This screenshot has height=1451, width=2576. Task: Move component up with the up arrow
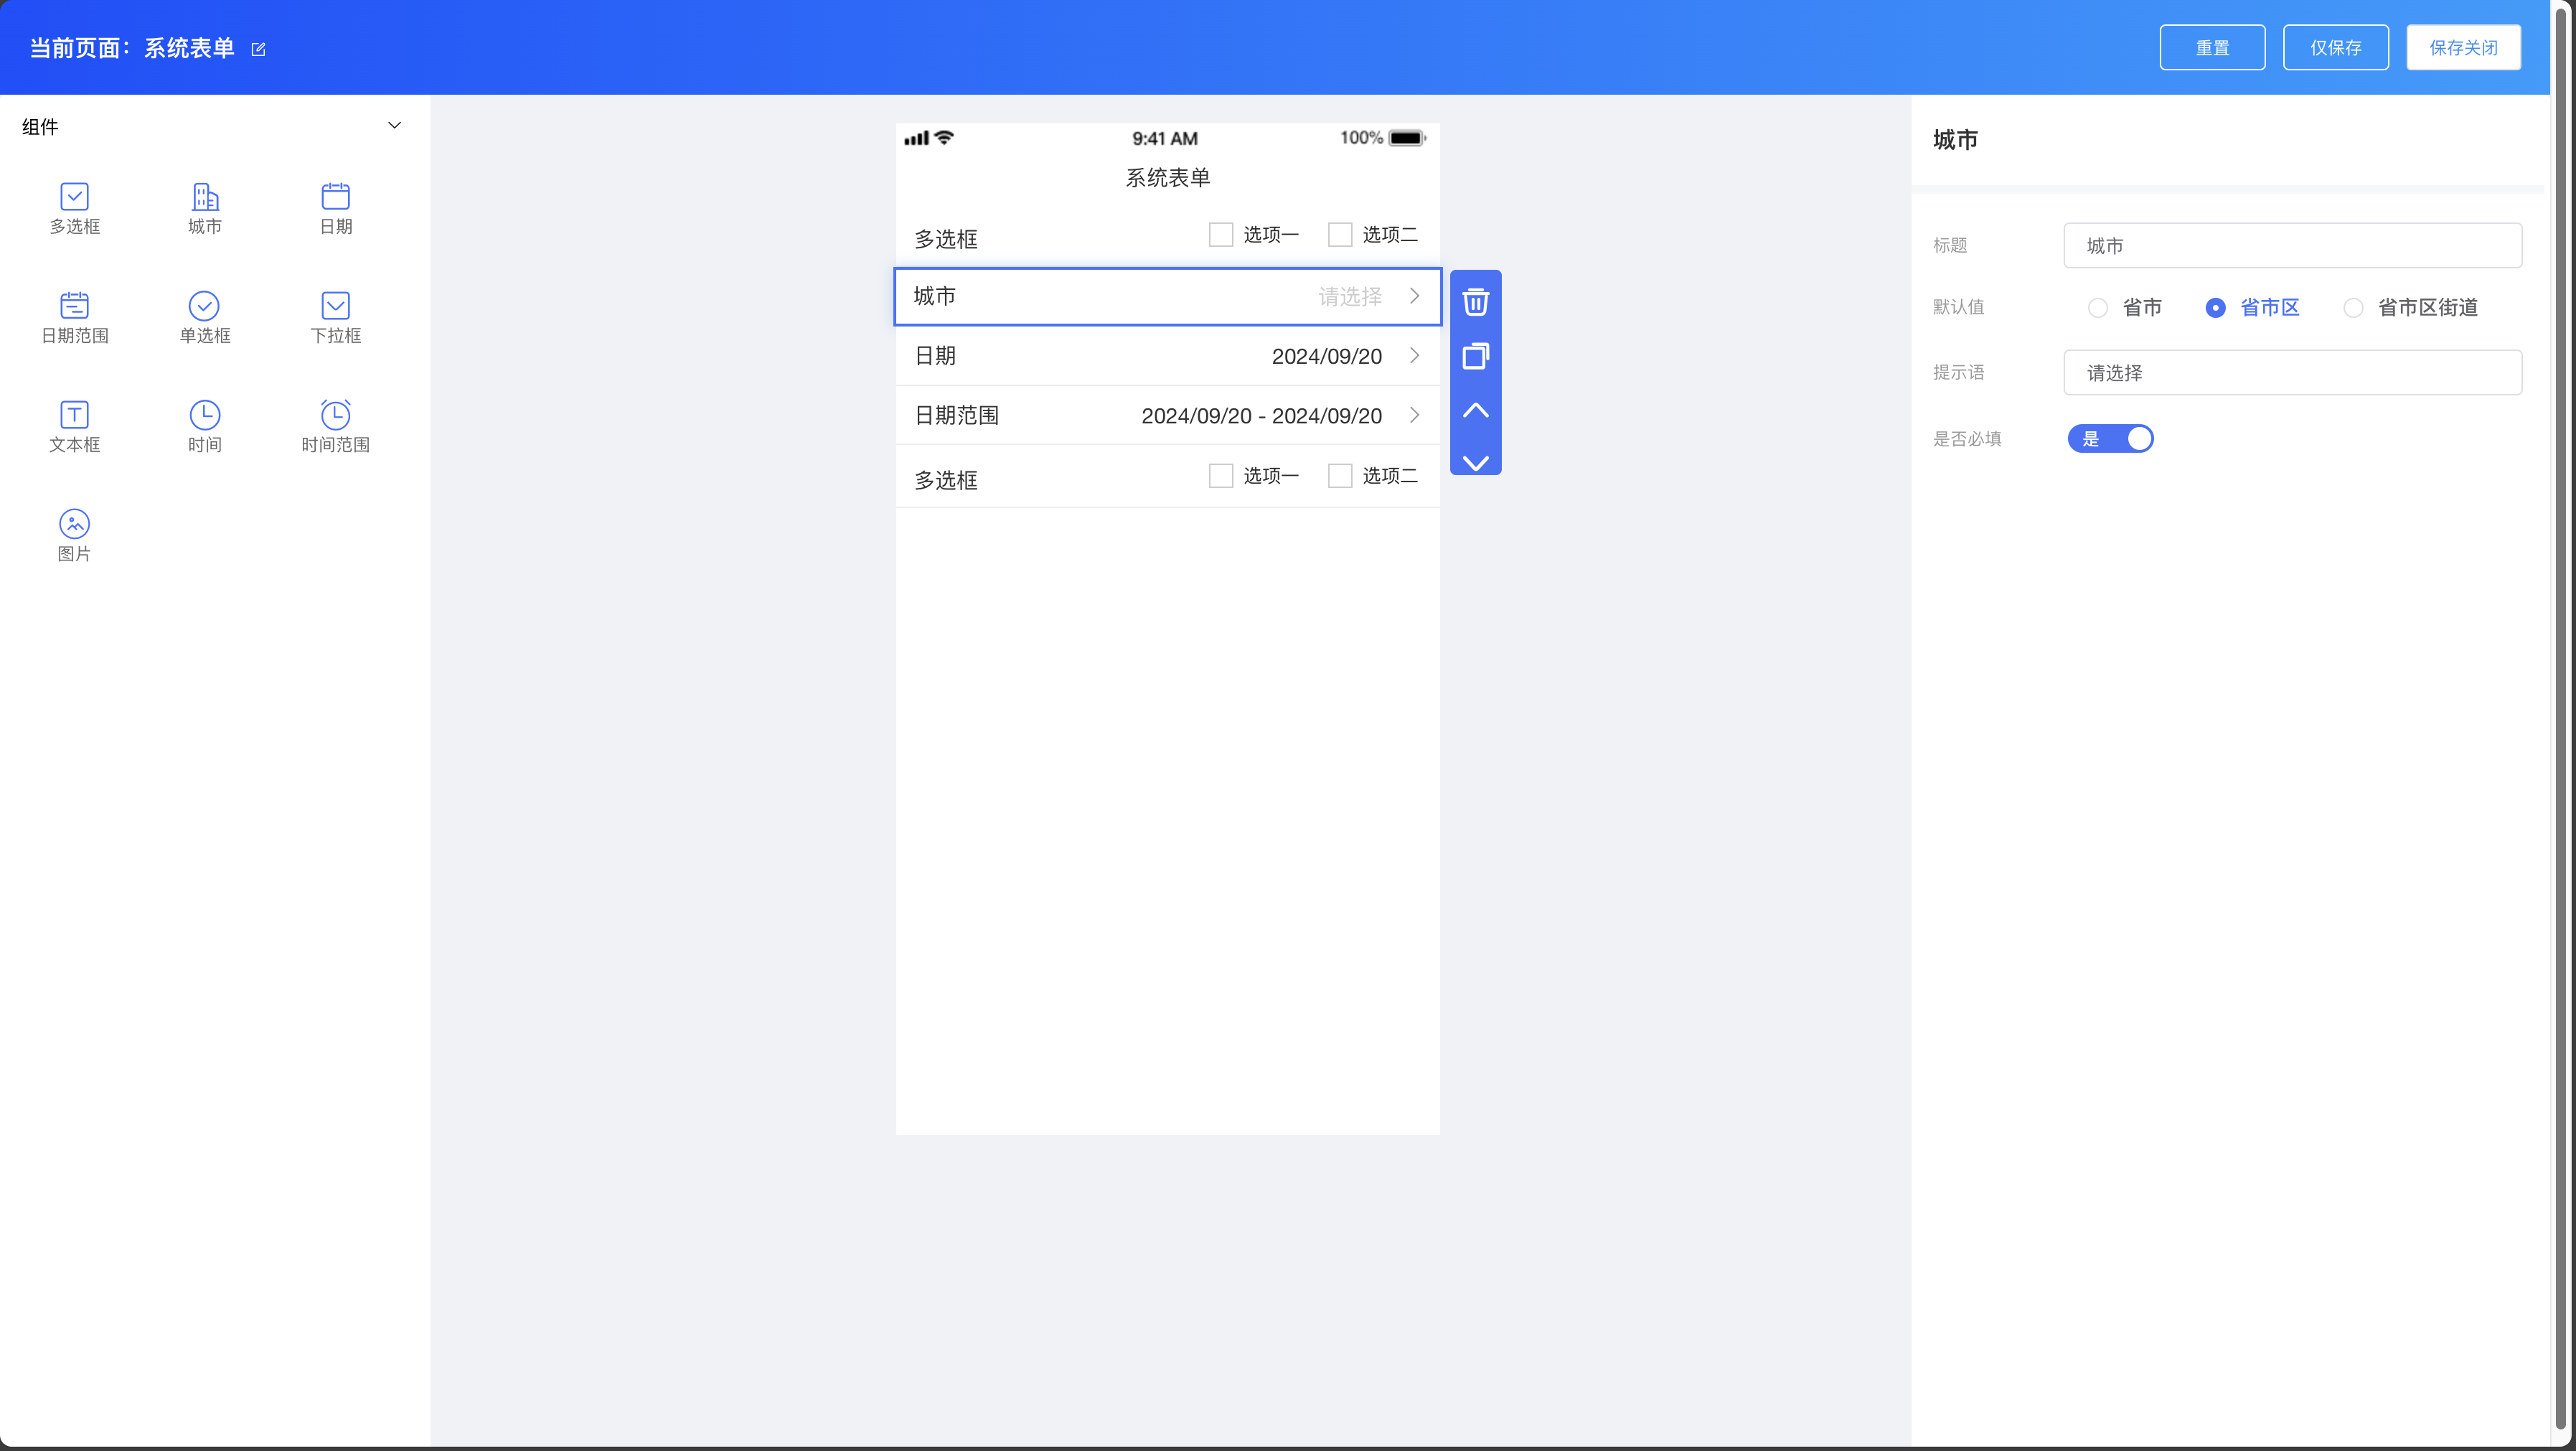pos(1475,410)
